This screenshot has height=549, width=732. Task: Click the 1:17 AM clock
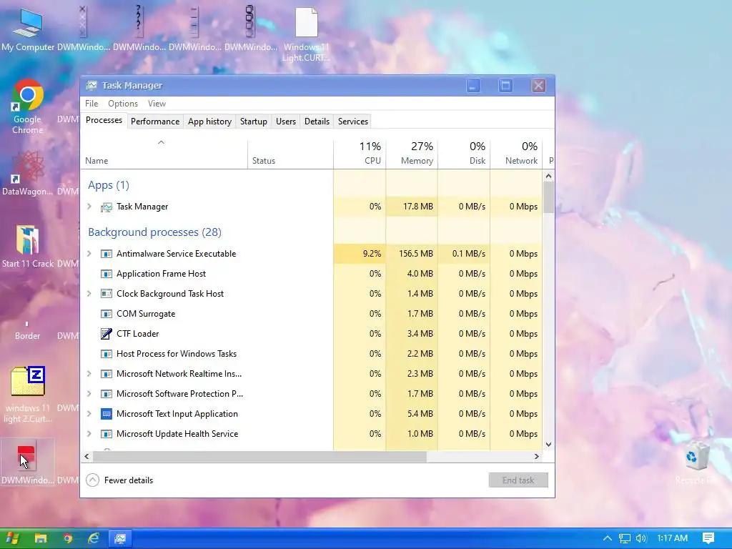[672, 538]
